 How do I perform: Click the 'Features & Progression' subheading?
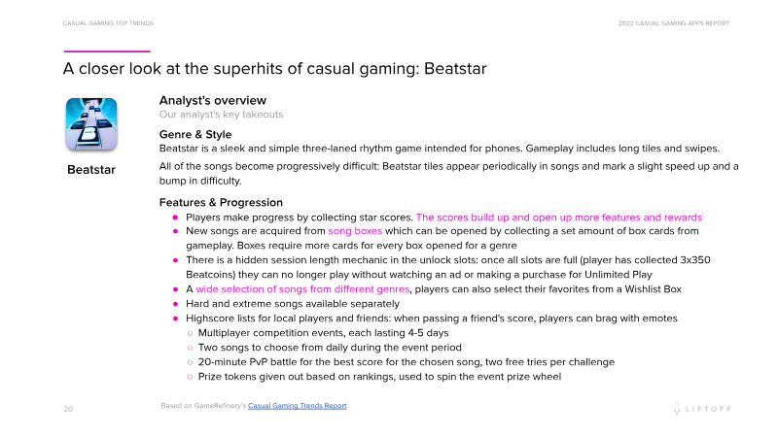221,202
